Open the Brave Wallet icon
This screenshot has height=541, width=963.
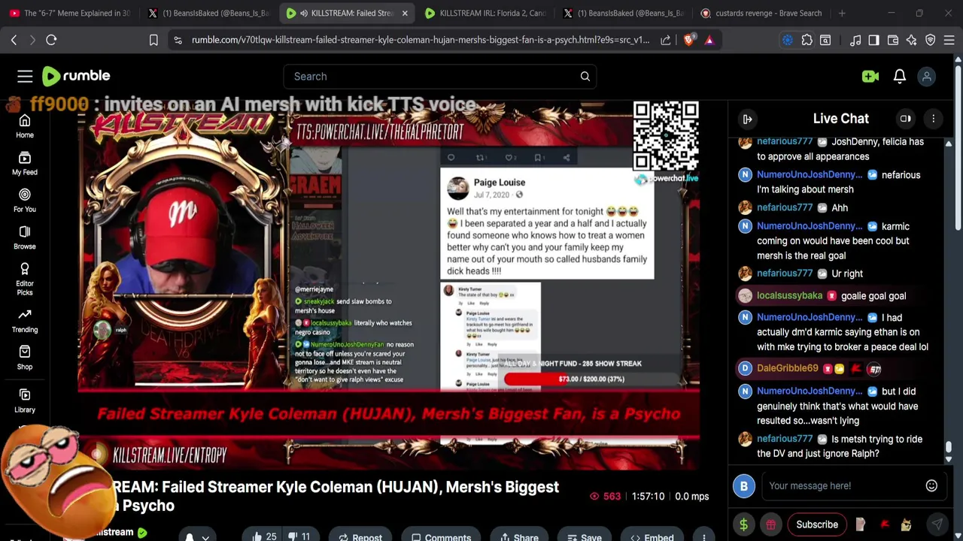pyautogui.click(x=893, y=40)
